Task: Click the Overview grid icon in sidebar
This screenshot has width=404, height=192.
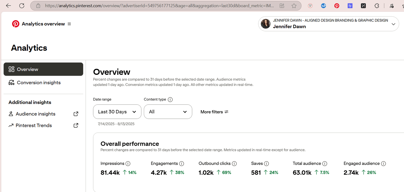Action: (11, 69)
